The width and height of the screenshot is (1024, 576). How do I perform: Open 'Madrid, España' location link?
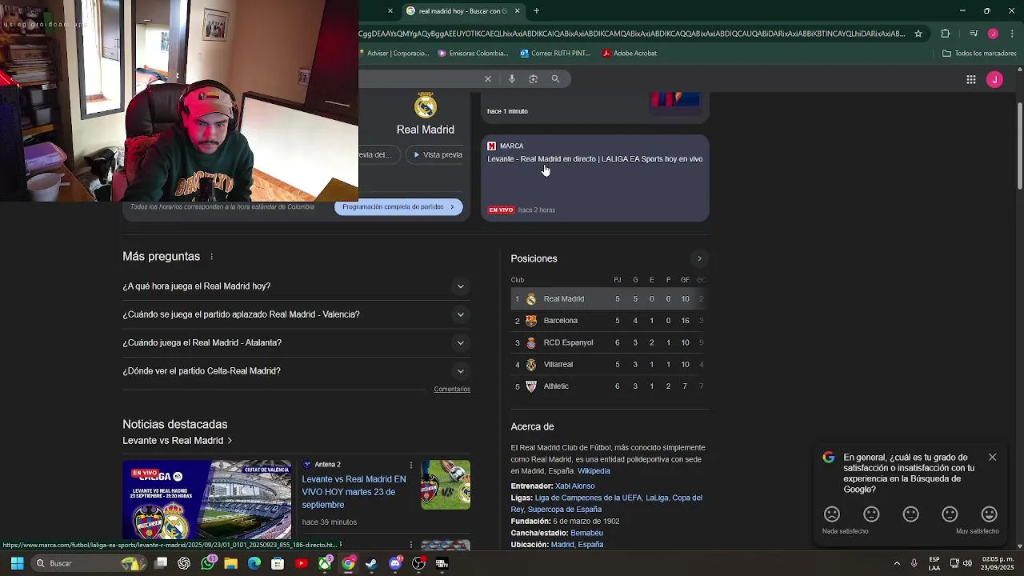pos(577,545)
